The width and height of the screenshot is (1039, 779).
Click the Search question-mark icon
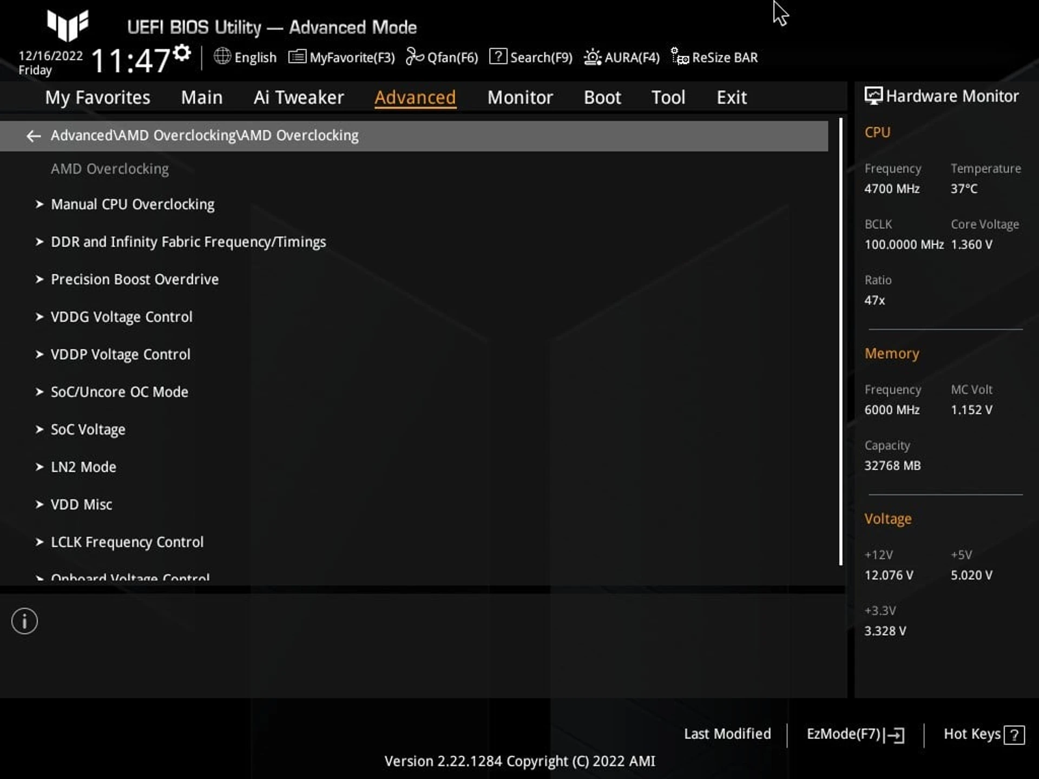pyautogui.click(x=498, y=57)
